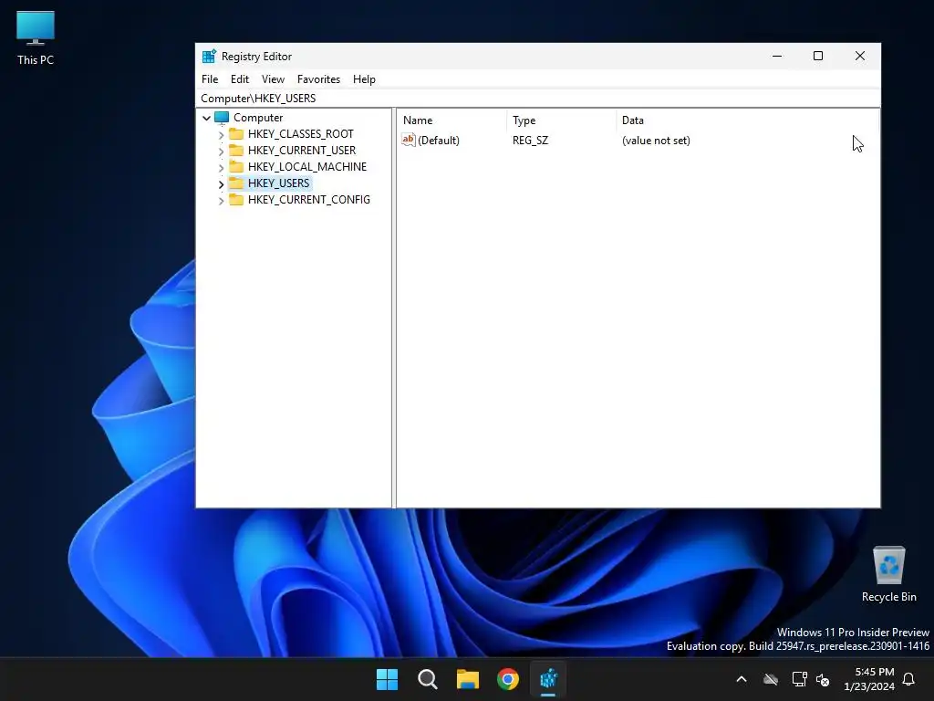The width and height of the screenshot is (934, 701).
Task: Open the Windows Start menu
Action: 387,679
